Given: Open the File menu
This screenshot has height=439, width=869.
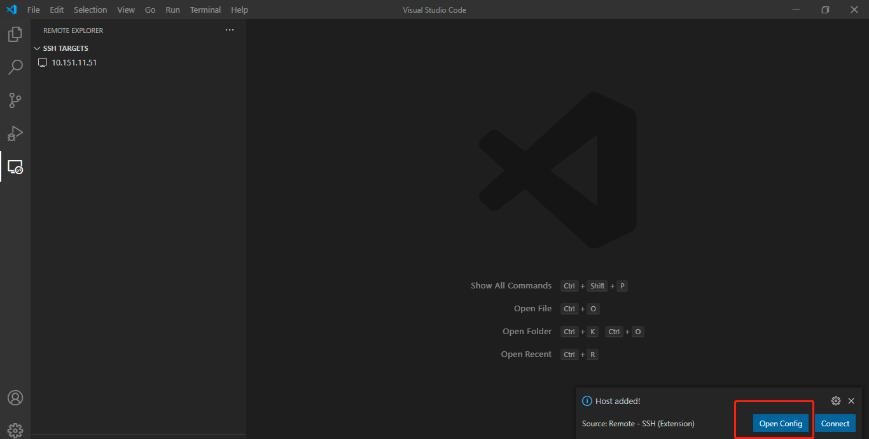Looking at the screenshot, I should click(x=33, y=10).
